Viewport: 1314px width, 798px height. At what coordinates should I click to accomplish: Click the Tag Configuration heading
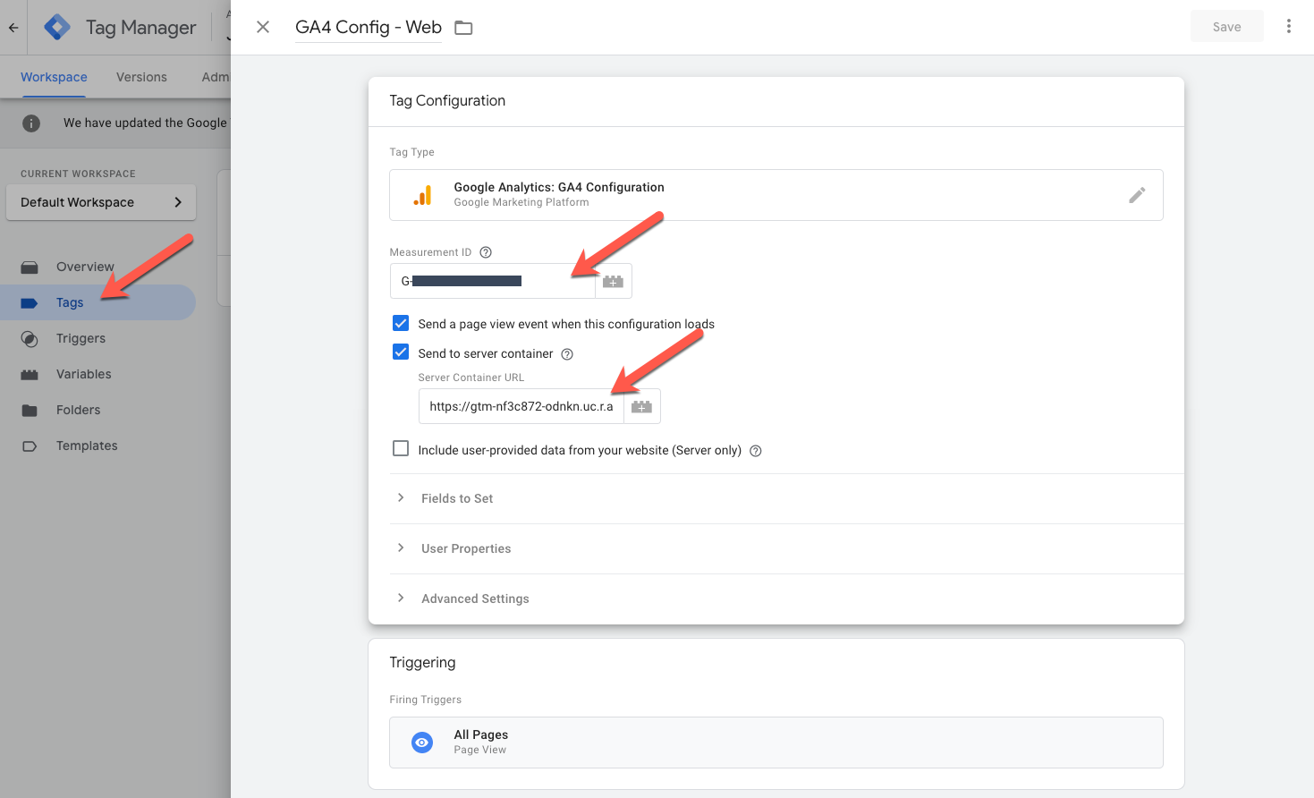point(447,101)
